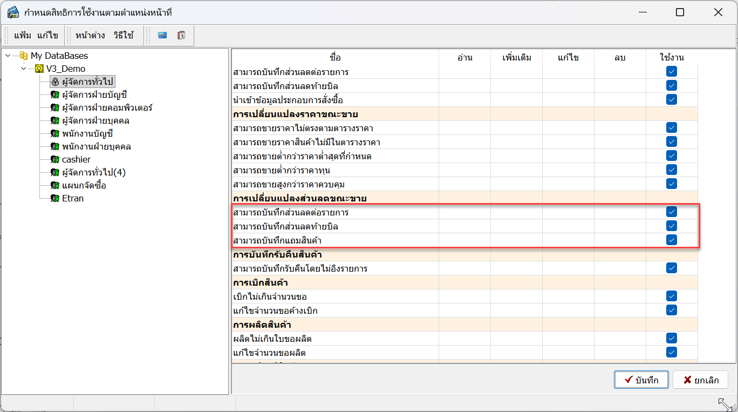This screenshot has height=412, width=738.
Task: Click the role icon beside ผู้จัดการฝ่ายบัญชี
Action: 54,94
